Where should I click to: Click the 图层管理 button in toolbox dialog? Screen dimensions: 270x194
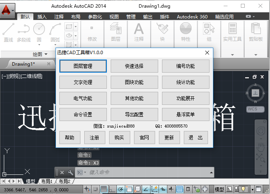(83, 66)
